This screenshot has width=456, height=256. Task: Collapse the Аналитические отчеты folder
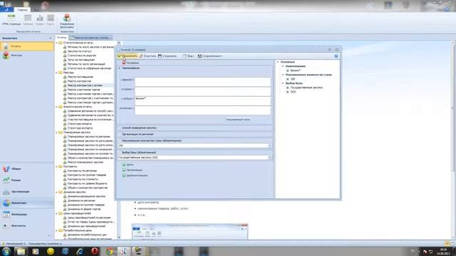click(57, 107)
